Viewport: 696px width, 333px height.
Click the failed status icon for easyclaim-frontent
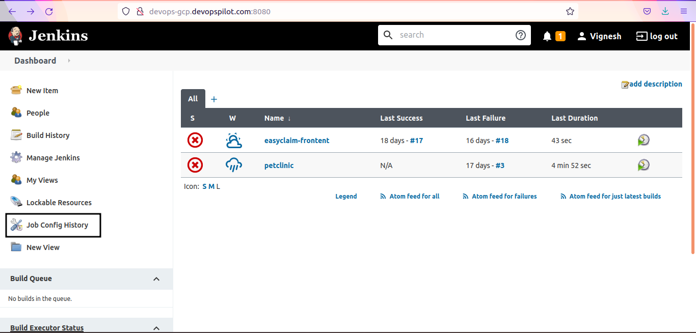[x=195, y=140]
